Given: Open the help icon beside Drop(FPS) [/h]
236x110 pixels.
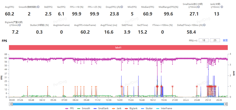Looking at the screenshot, I should [x=122, y=7].
